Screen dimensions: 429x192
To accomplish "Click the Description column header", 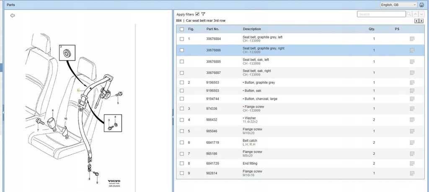I will (252, 29).
